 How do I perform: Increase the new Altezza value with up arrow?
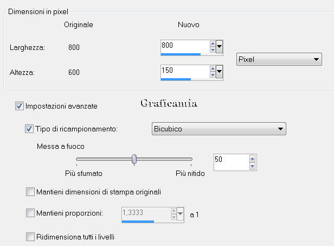(x=213, y=69)
